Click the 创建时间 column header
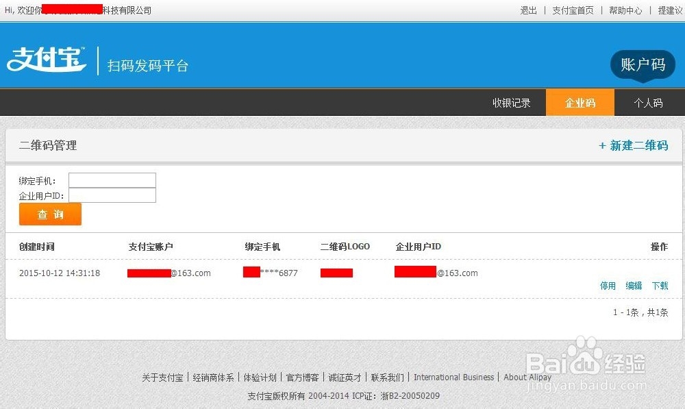 coord(37,247)
